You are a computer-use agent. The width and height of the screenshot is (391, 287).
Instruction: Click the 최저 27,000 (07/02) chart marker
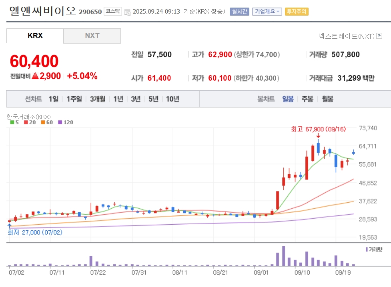[x=35, y=233]
